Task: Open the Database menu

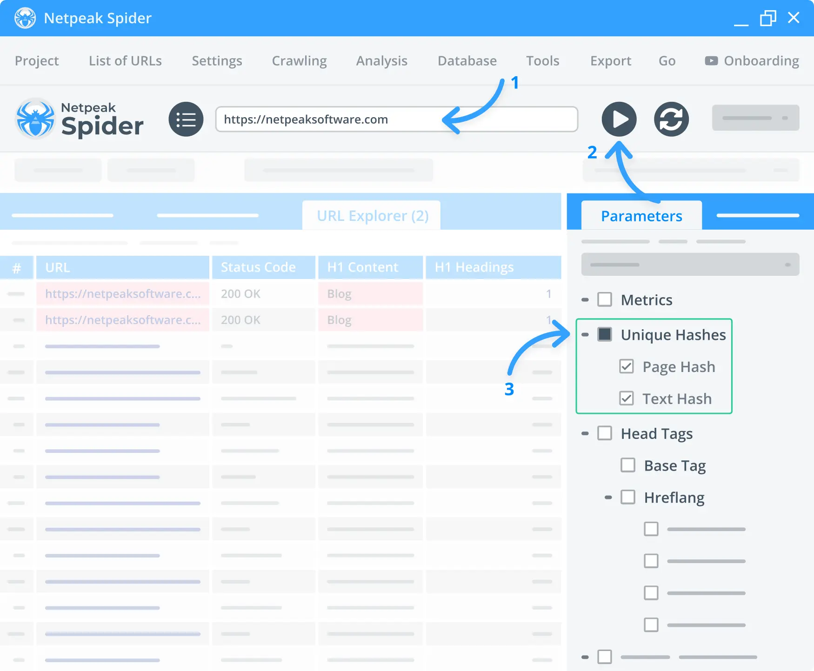Action: coord(467,61)
